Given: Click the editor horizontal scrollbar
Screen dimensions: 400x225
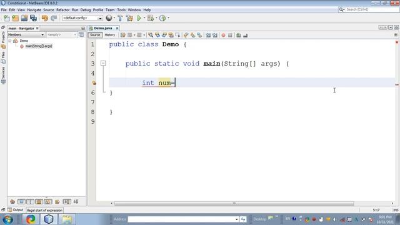Looking at the screenshot, I should [234, 203].
